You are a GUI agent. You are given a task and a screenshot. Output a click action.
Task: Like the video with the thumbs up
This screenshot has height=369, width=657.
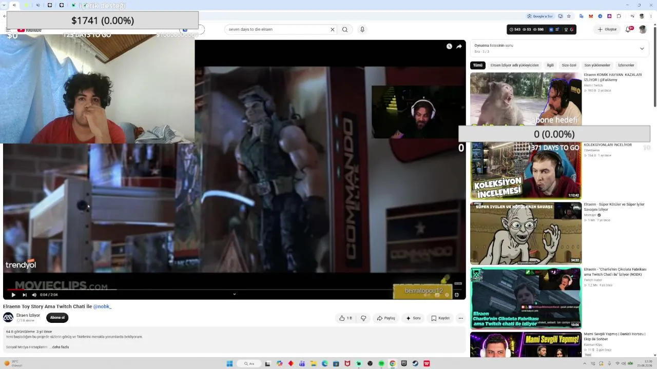pyautogui.click(x=345, y=318)
